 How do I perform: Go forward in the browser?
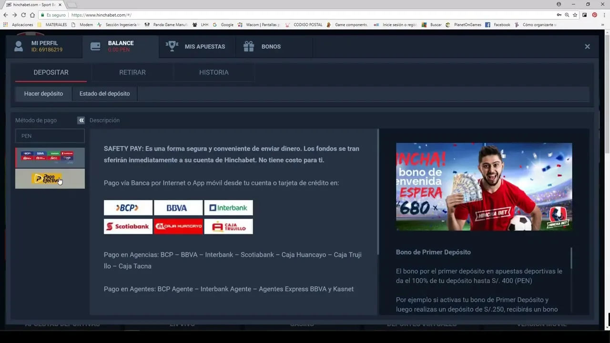[x=14, y=15]
